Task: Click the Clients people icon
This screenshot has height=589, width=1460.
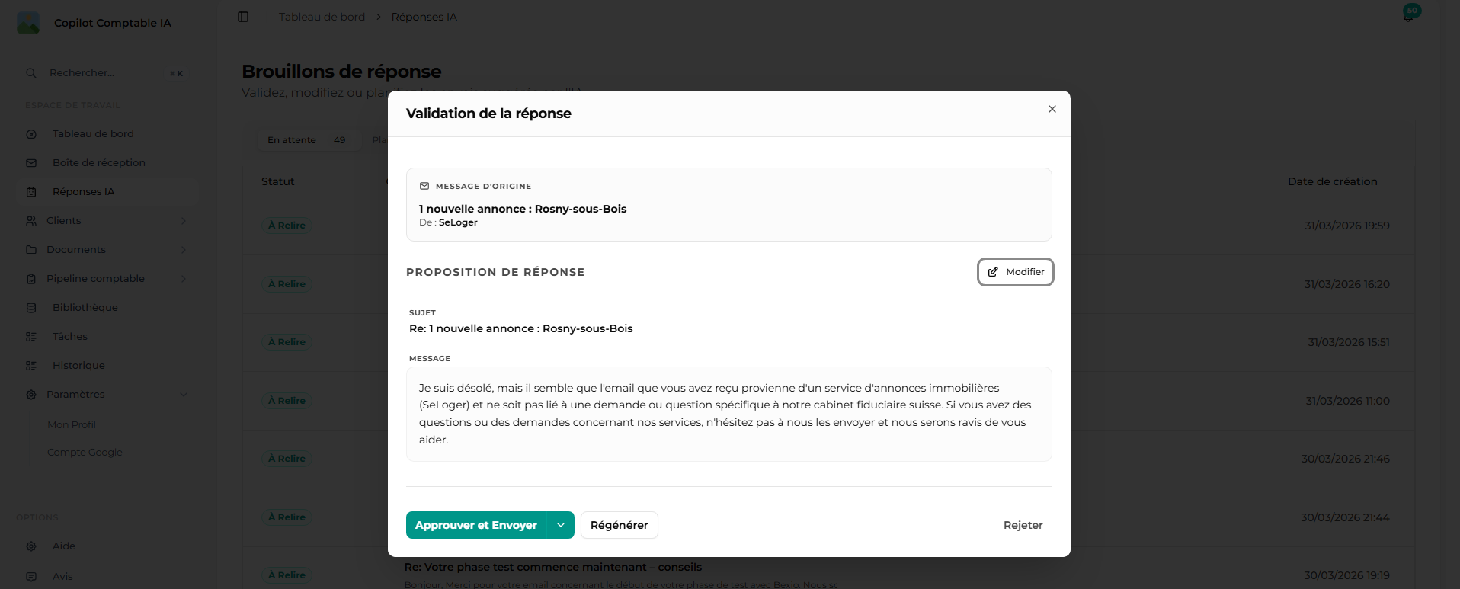Action: [31, 221]
